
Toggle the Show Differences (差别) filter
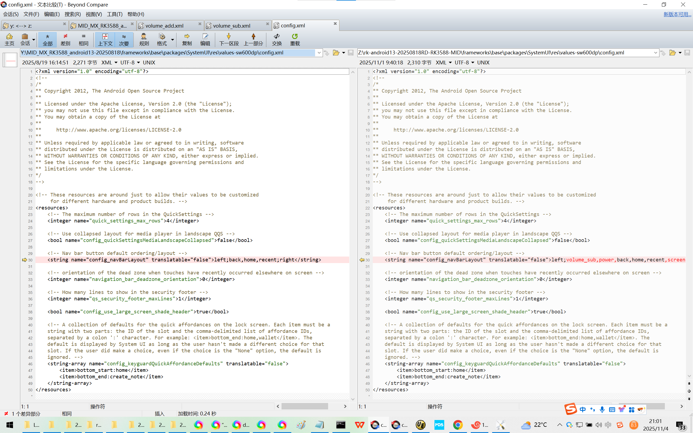pos(65,39)
